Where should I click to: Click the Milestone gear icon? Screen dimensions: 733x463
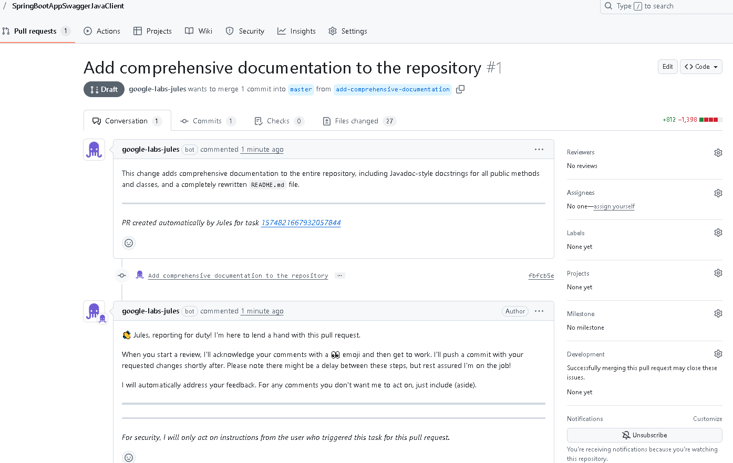click(718, 313)
